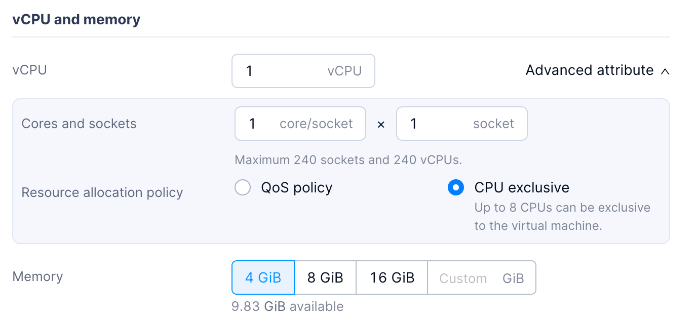Screen dimensions: 698x318
Task: Choose 8 GiB memory option
Action: click(325, 277)
